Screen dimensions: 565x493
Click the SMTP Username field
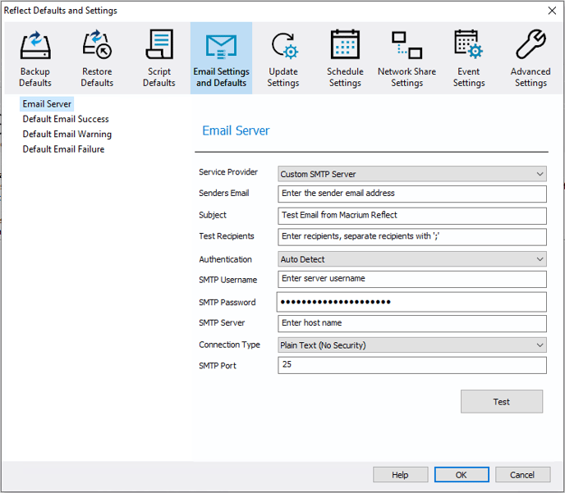412,279
